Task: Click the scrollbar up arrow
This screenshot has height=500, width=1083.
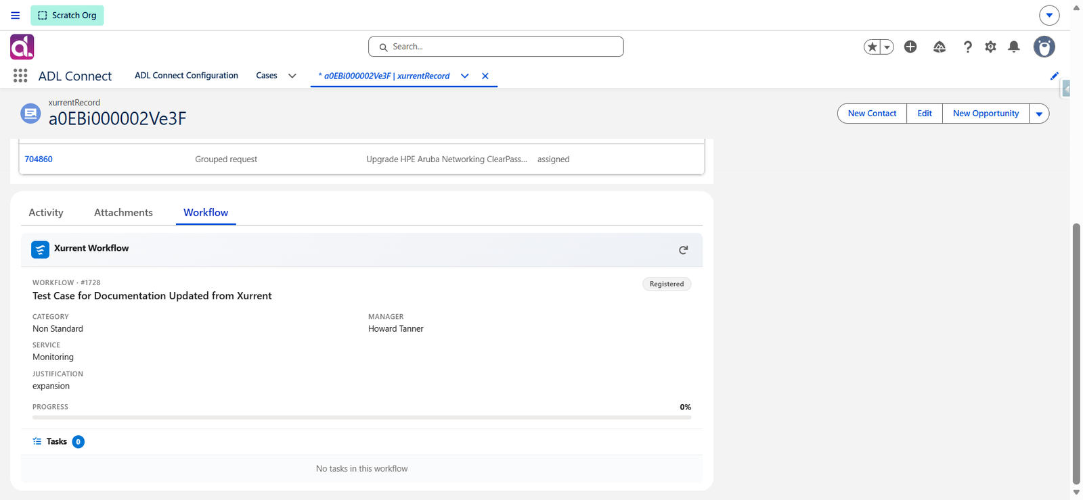Action: [x=1076, y=7]
